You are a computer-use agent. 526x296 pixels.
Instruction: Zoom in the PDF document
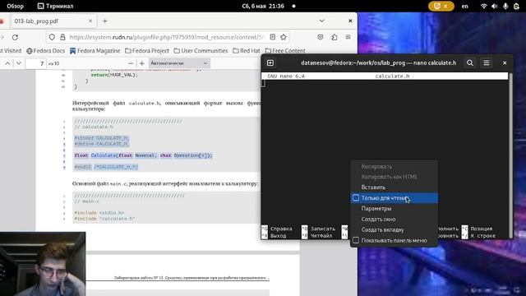pyautogui.click(x=142, y=63)
